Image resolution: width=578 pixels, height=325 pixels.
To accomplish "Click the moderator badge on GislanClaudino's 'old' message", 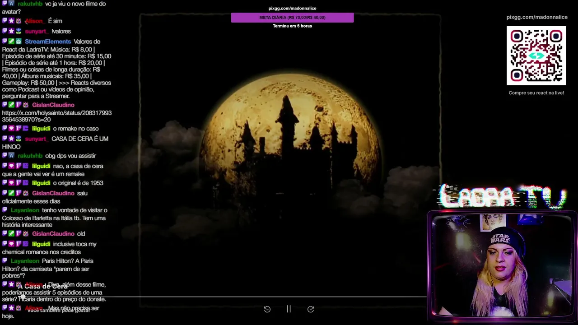I will tap(12, 233).
